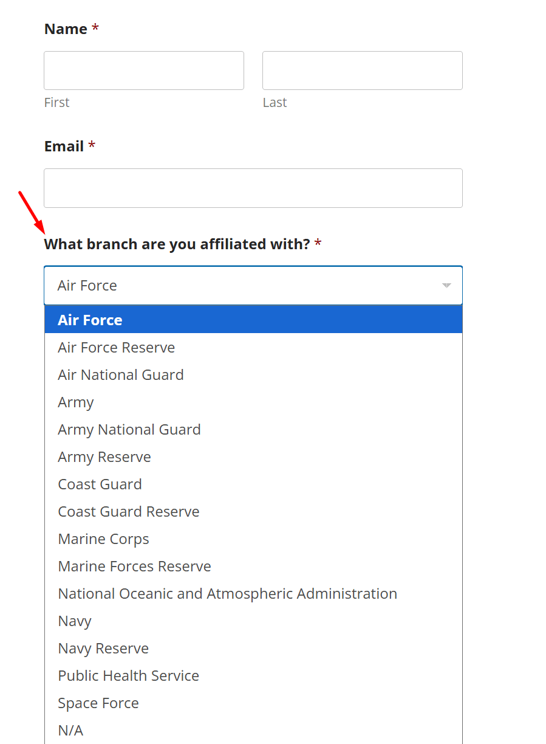
Task: Pick the Army option
Action: [76, 402]
